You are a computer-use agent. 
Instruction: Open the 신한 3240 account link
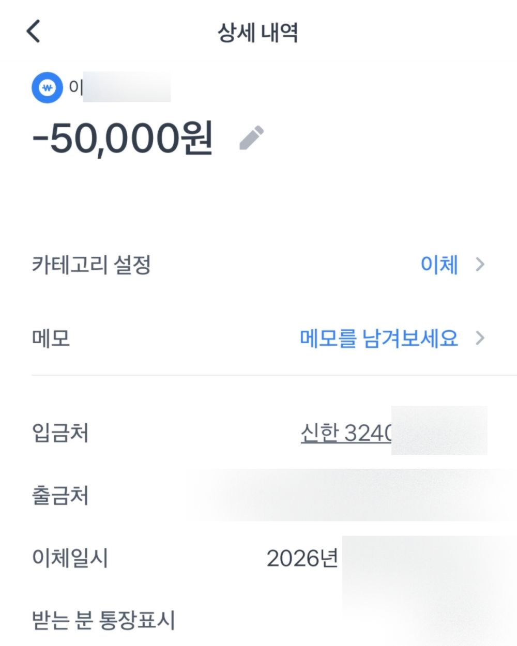click(x=346, y=433)
